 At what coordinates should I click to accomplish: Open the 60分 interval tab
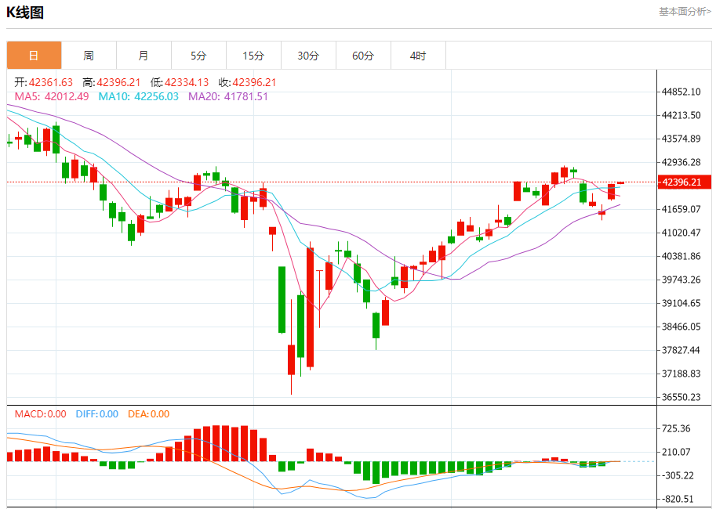click(x=363, y=56)
